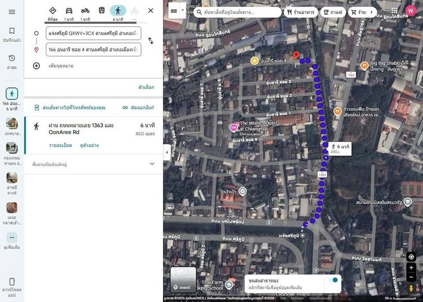Open route details link

(60, 145)
